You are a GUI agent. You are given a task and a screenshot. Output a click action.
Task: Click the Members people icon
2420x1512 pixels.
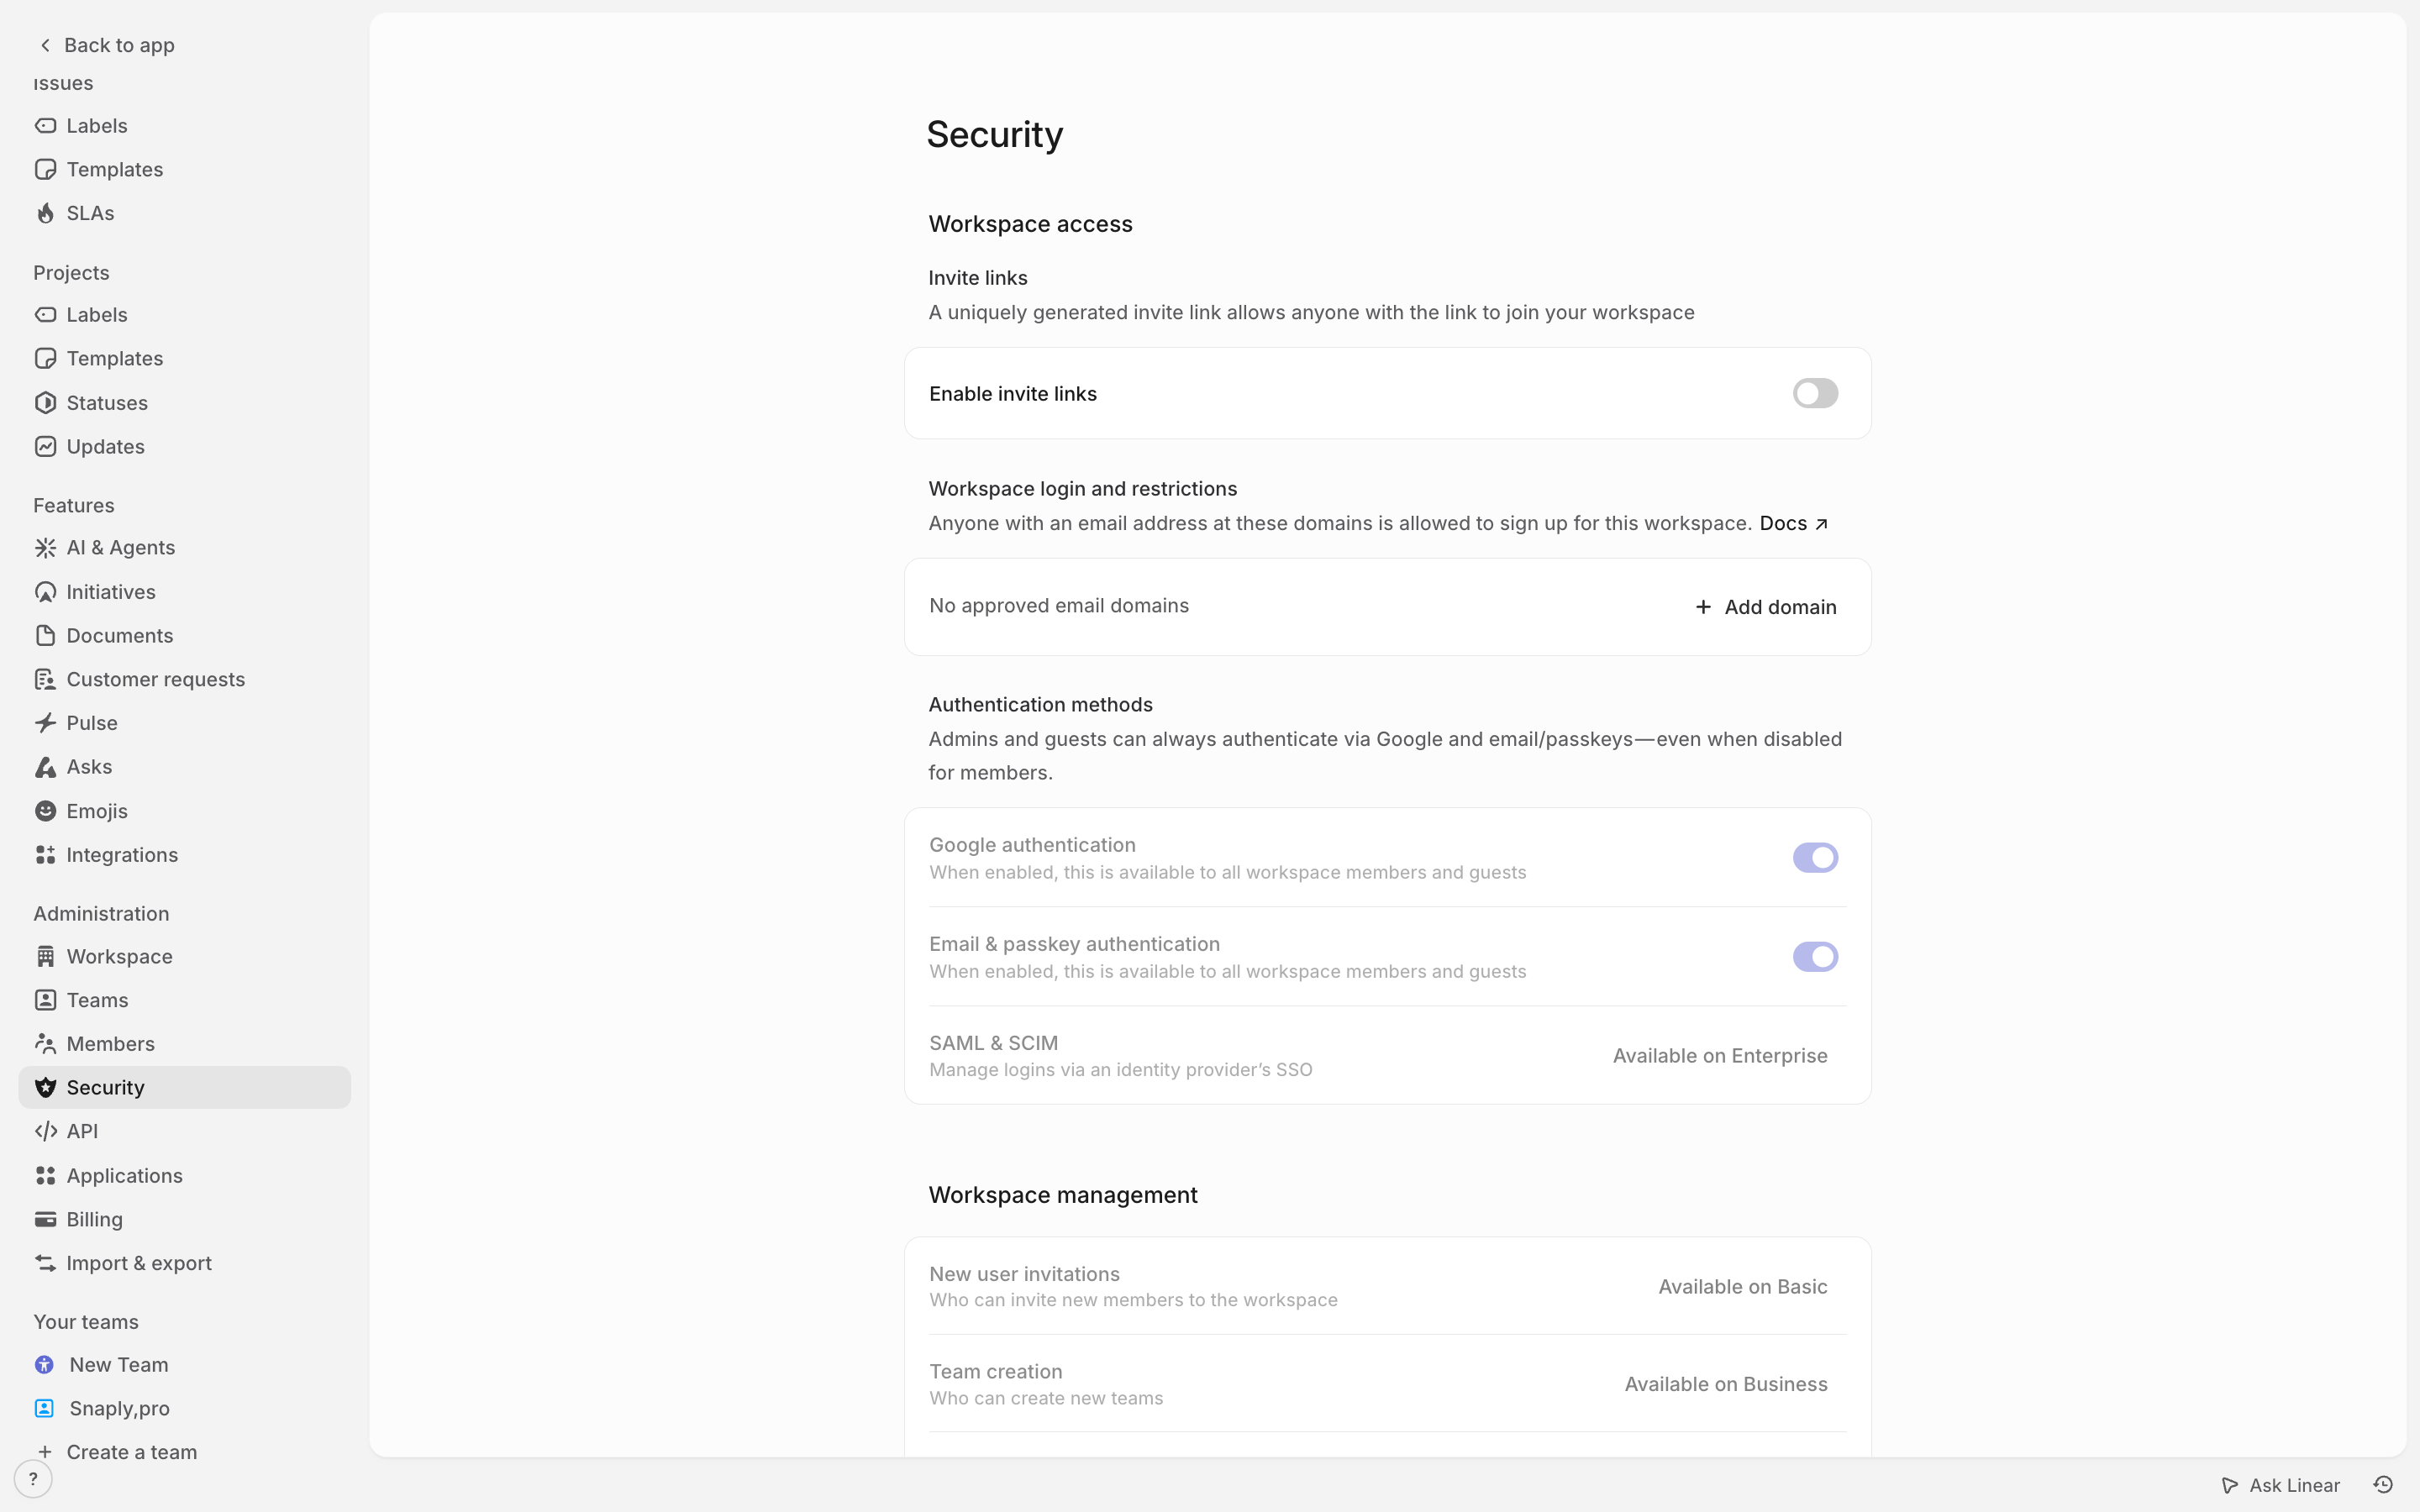coord(45,1044)
